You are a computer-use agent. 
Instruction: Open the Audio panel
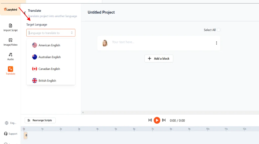pos(10,56)
